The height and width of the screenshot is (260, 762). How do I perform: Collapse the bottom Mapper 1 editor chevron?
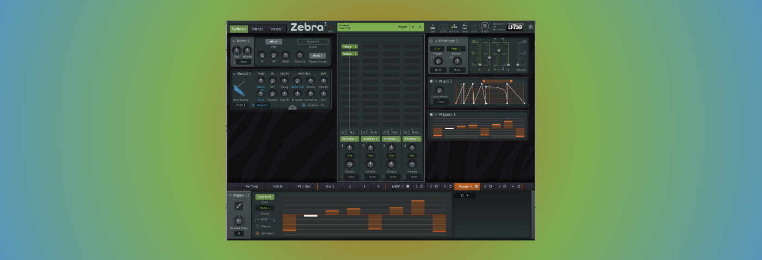230,195
